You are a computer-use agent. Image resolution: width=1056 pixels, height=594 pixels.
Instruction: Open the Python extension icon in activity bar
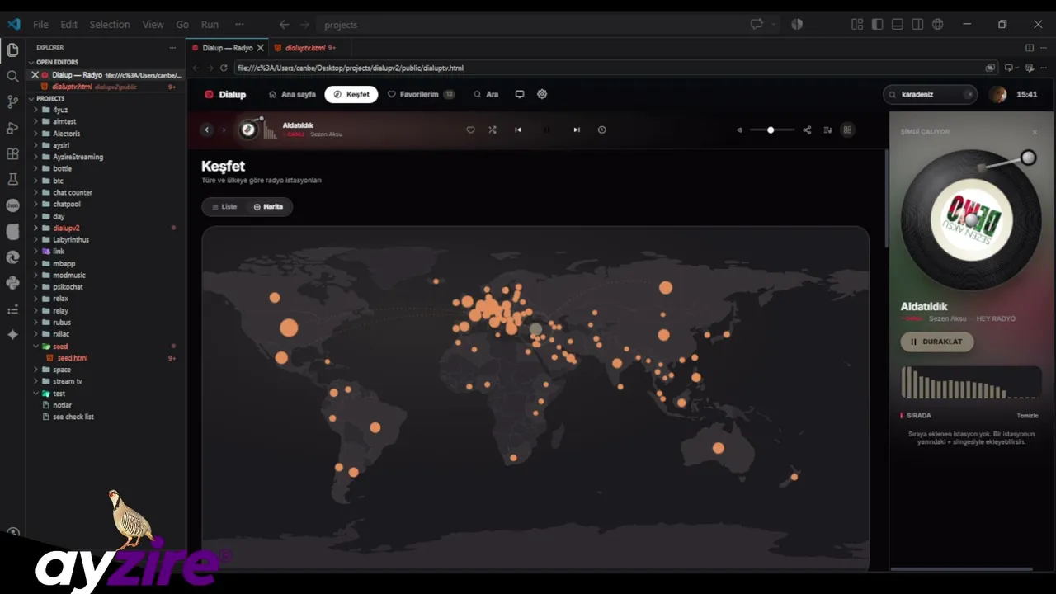pyautogui.click(x=12, y=283)
